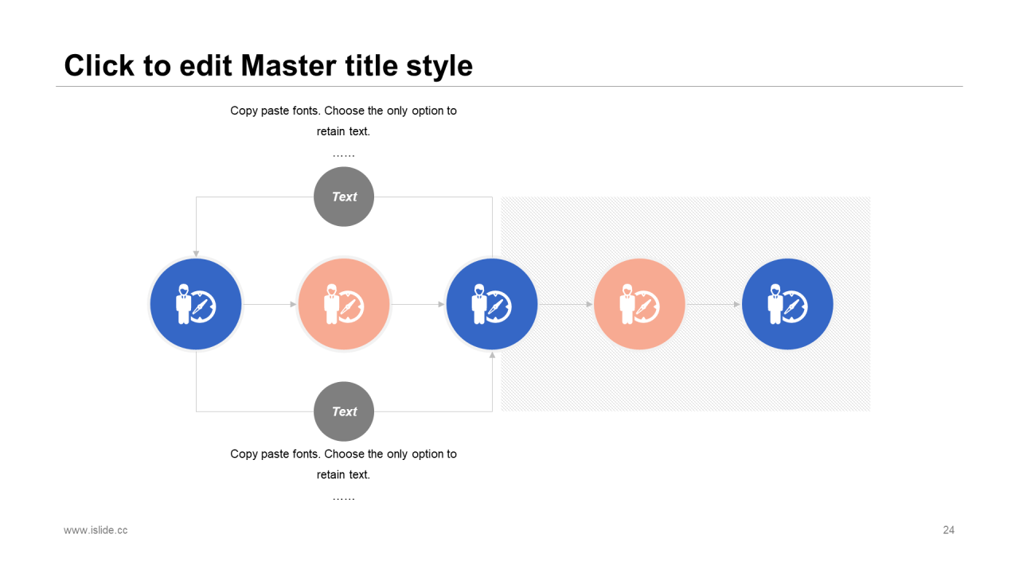Click arrow between leftmost blue and orange circles
The height and width of the screenshot is (573, 1019).
coord(269,304)
